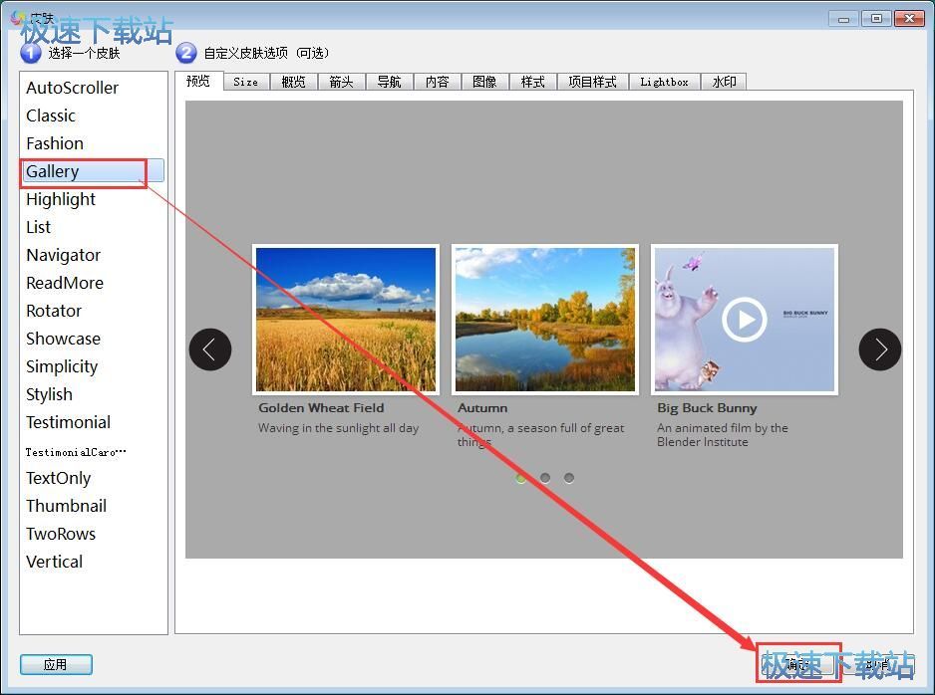Image resolution: width=935 pixels, height=695 pixels.
Task: Open the 导航 tab
Action: [390, 83]
